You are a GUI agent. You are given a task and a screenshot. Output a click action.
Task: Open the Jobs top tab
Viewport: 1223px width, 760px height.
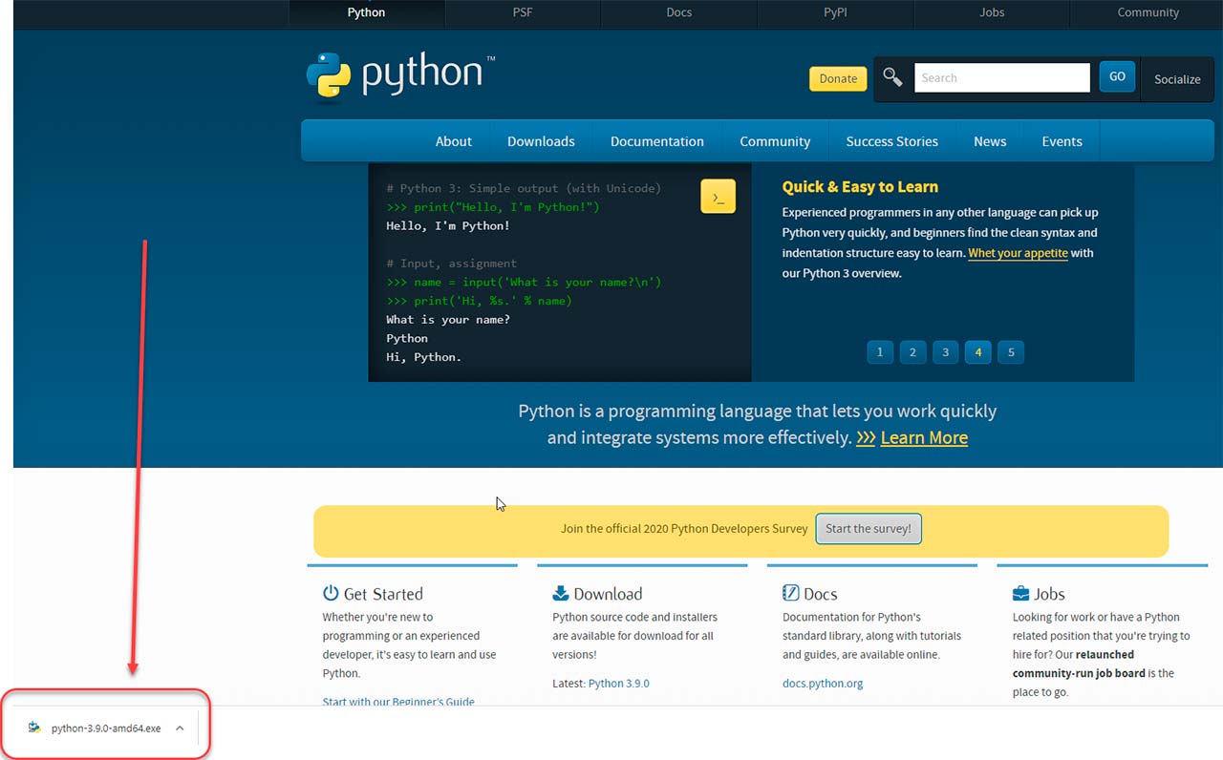[992, 12]
